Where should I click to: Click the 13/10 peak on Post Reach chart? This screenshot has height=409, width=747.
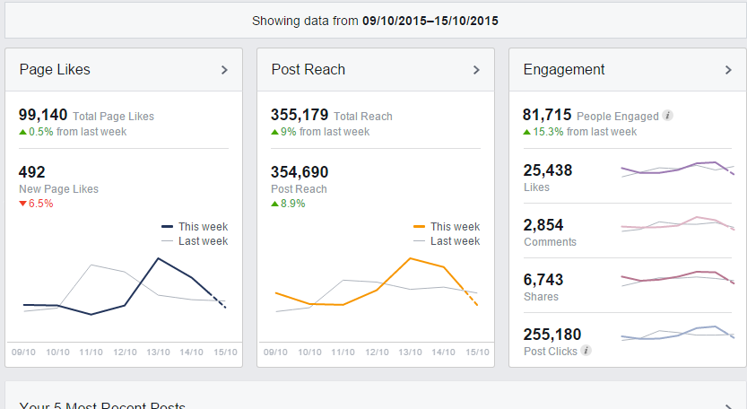(x=410, y=258)
